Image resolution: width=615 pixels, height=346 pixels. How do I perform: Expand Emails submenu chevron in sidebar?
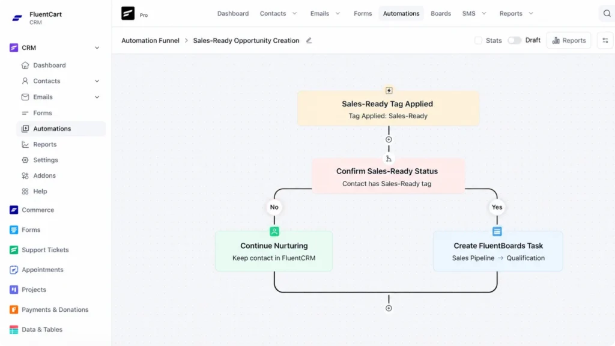tap(97, 97)
